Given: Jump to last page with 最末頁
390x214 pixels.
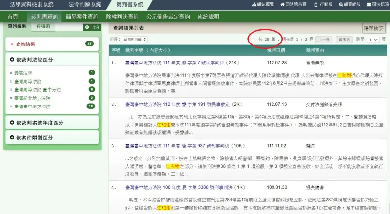Looking at the screenshot, I should 344,40.
